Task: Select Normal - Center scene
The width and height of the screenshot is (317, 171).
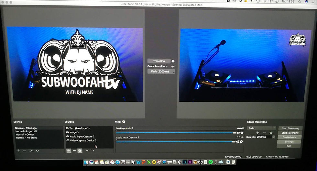Action: click(39, 134)
